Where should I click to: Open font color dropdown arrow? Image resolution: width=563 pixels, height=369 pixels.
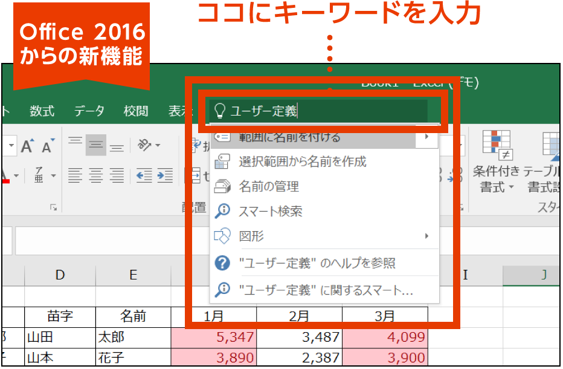tap(16, 175)
